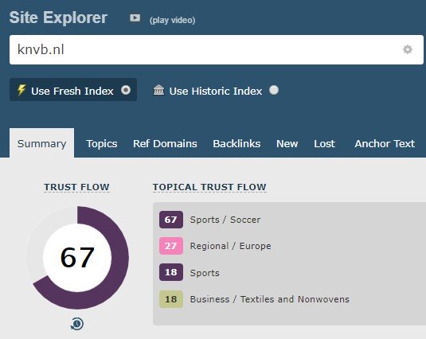Select the Summary tab
The width and height of the screenshot is (426, 339).
(42, 143)
